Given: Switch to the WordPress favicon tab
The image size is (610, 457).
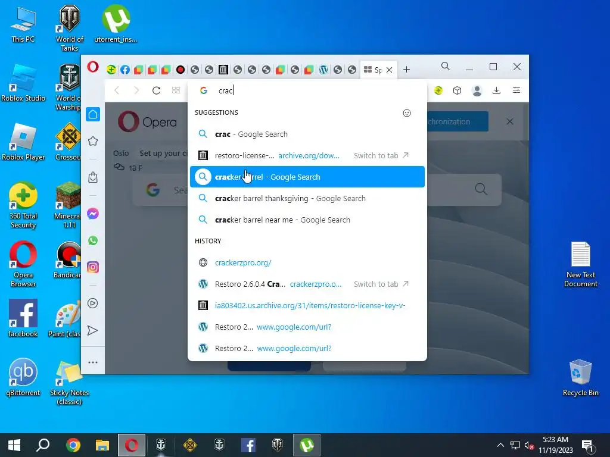Looking at the screenshot, I should [323, 70].
